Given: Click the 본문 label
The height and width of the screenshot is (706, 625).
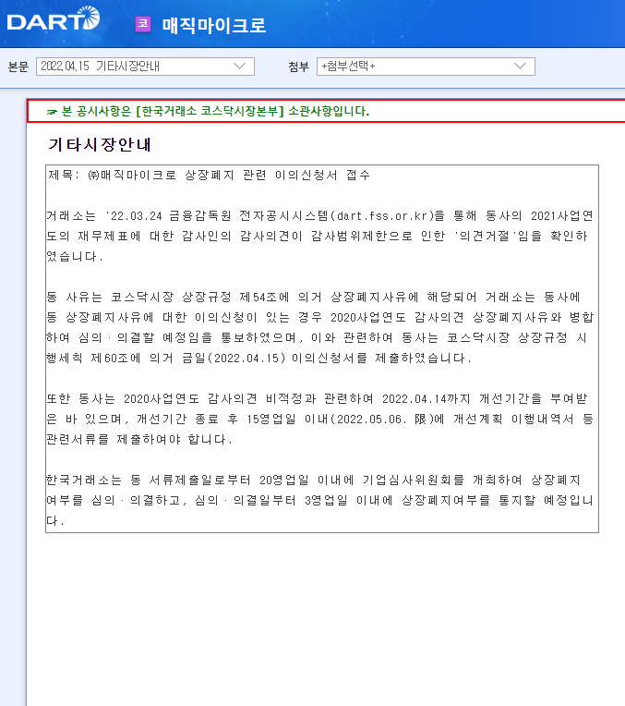Looking at the screenshot, I should coord(18,67).
